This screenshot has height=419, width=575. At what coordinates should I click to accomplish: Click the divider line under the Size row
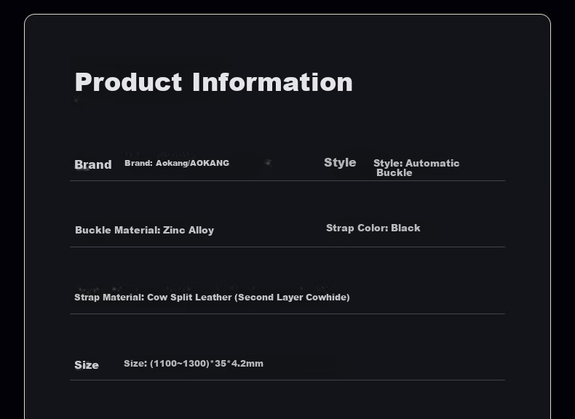click(x=287, y=380)
